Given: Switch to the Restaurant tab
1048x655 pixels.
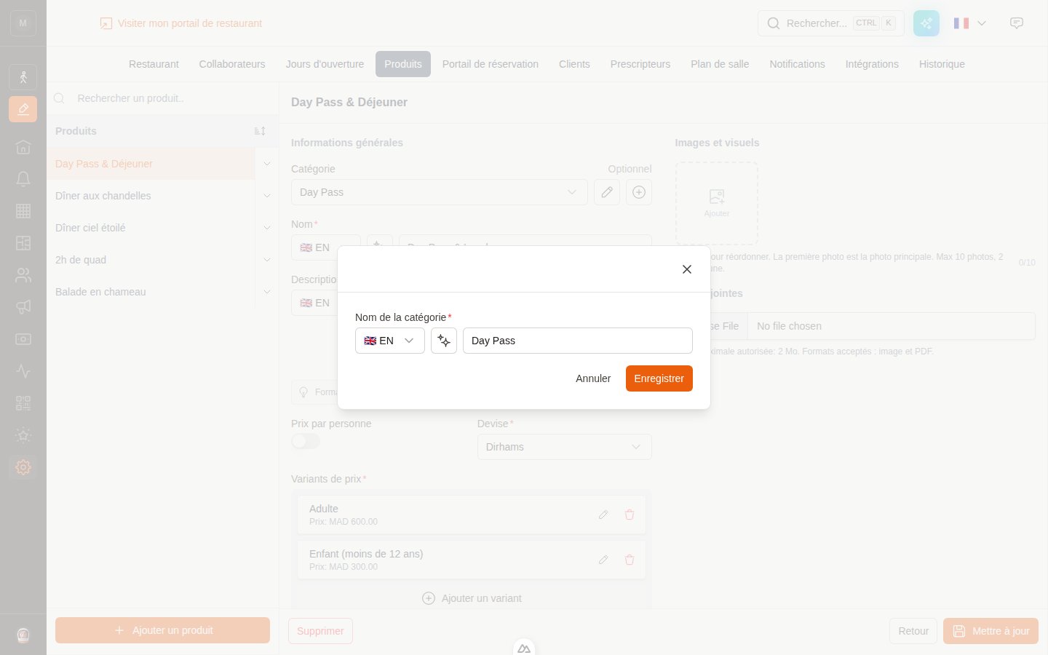Looking at the screenshot, I should [x=154, y=64].
